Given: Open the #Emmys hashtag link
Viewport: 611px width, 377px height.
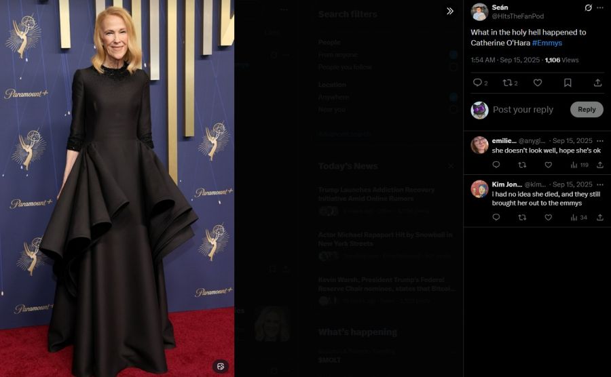Looking at the screenshot, I should click(x=547, y=43).
